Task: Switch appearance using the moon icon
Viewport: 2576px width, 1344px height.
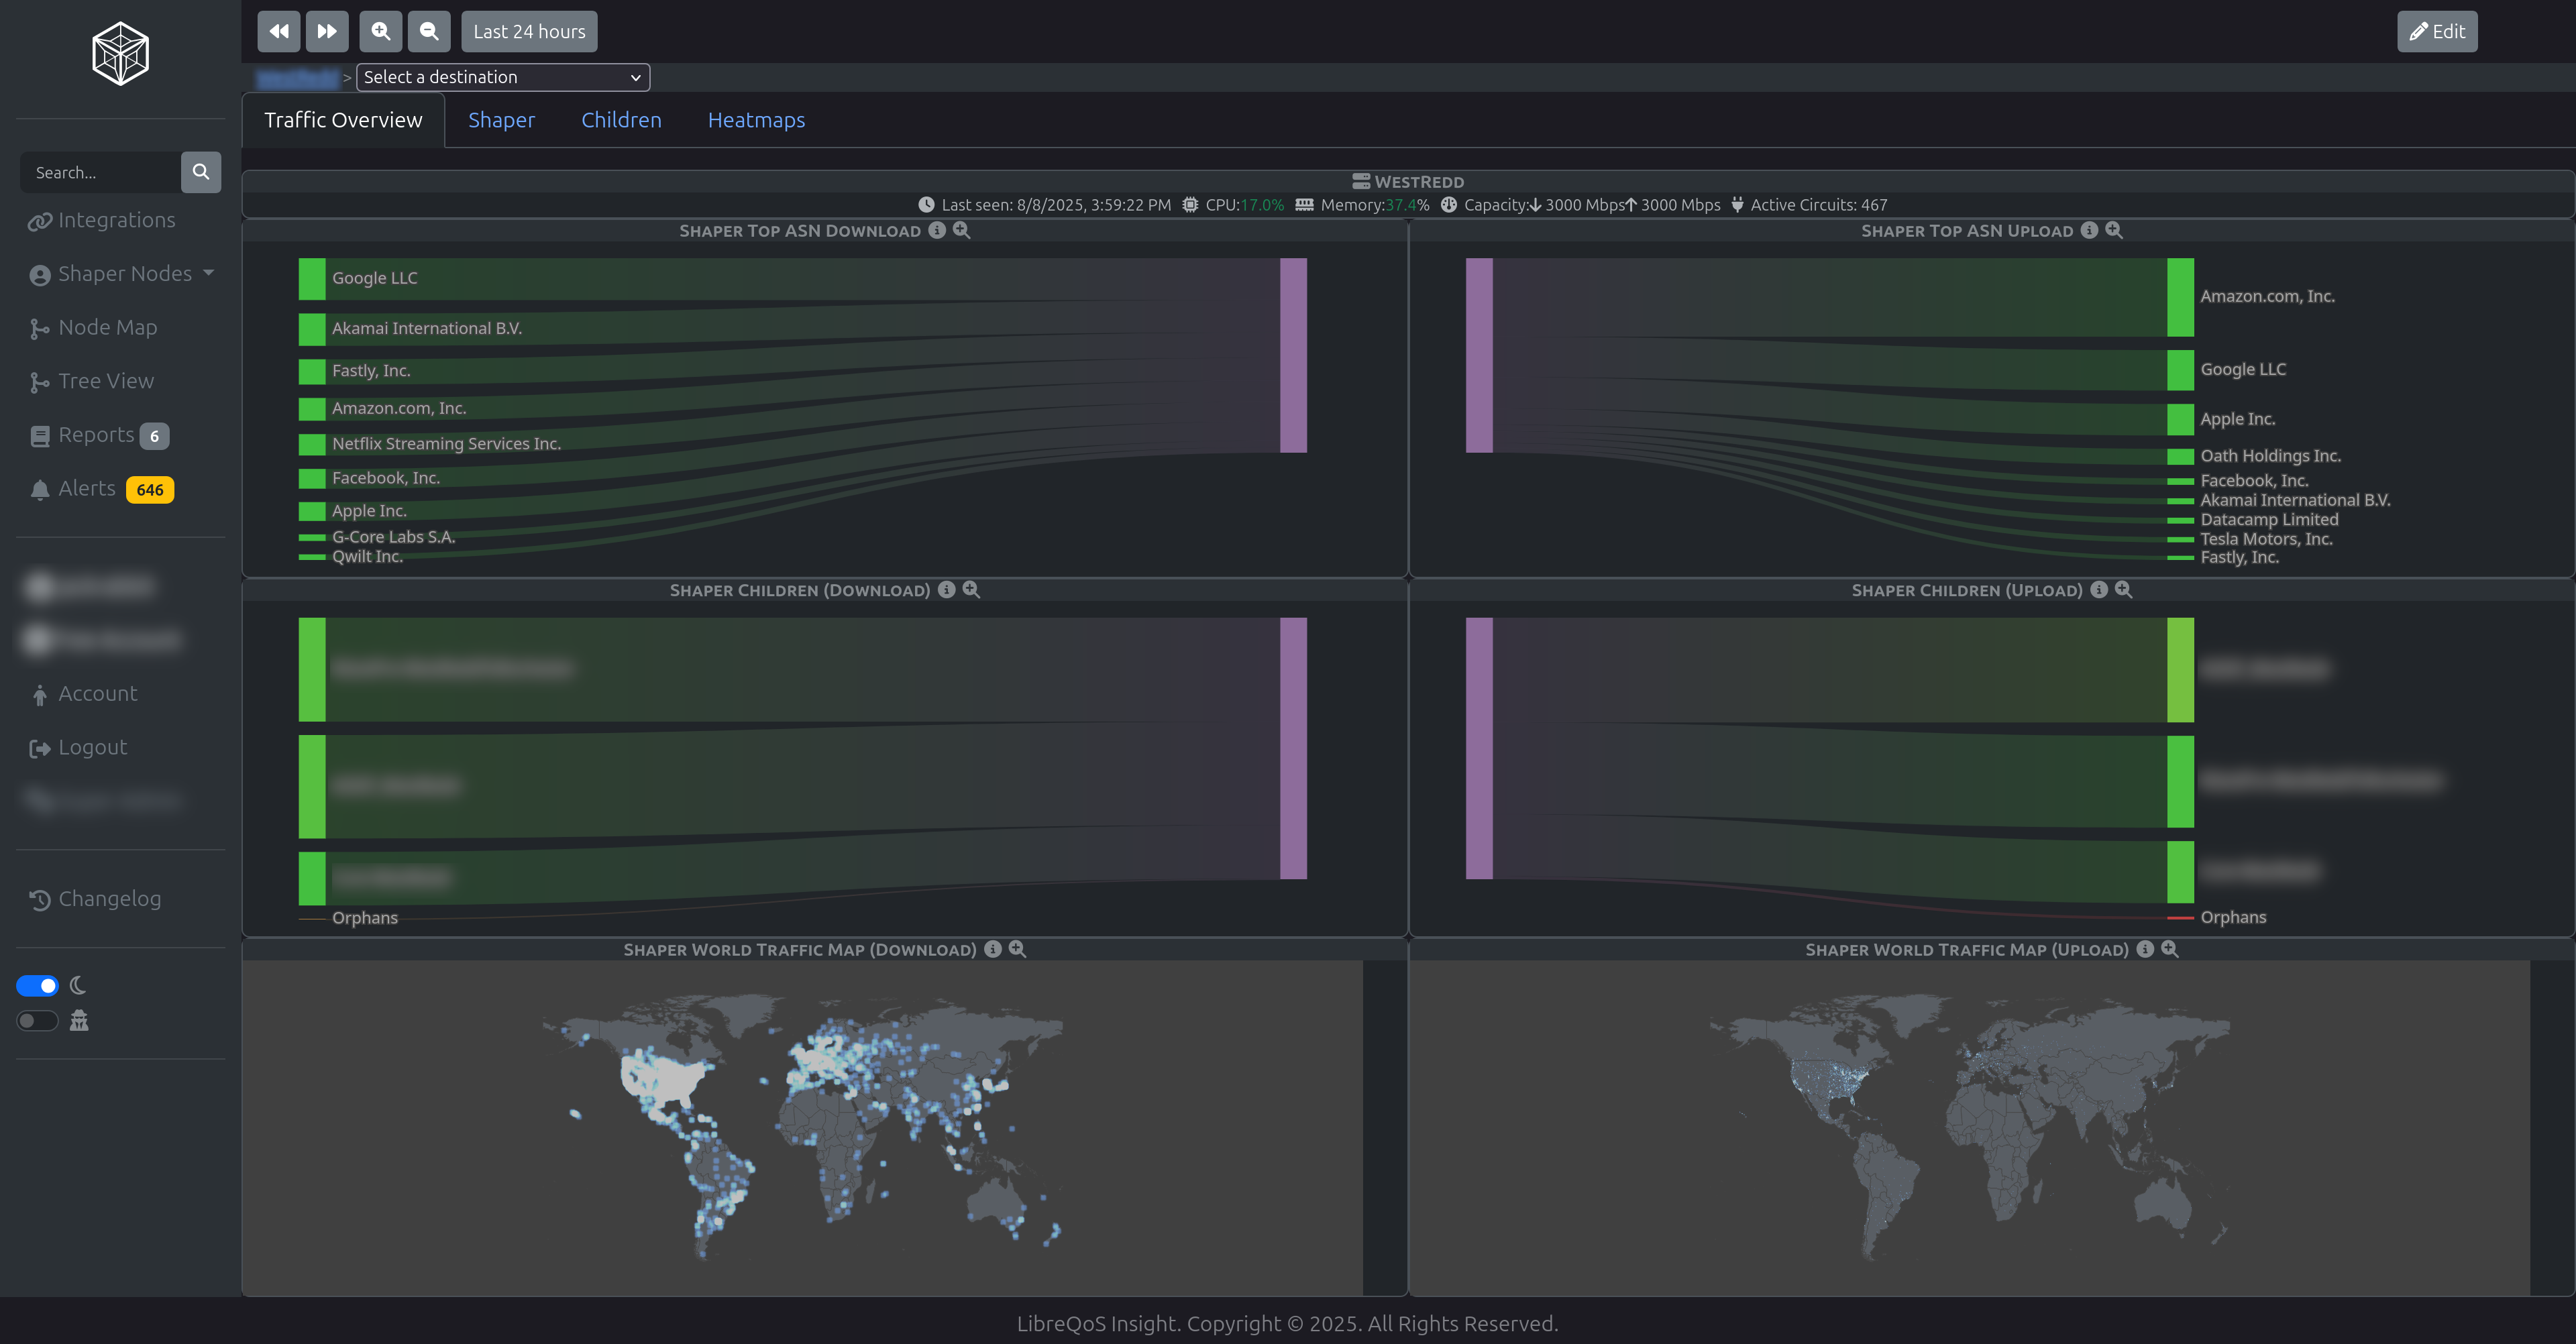Action: [x=78, y=985]
